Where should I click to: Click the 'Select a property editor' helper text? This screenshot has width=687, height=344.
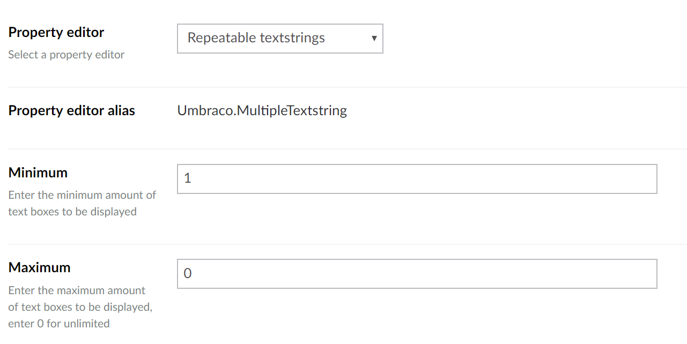click(x=66, y=54)
